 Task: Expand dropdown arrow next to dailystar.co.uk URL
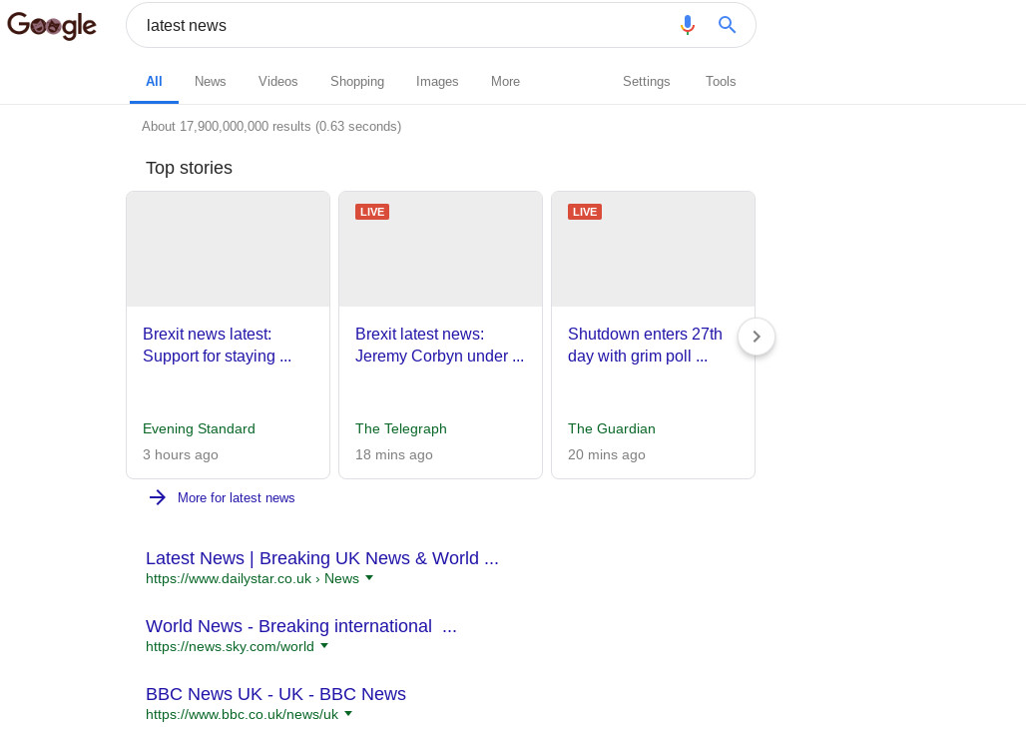coord(369,578)
